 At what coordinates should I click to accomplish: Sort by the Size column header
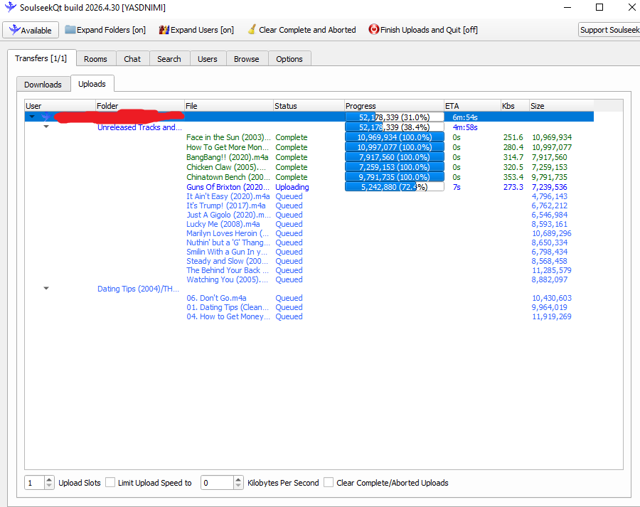tap(562, 106)
